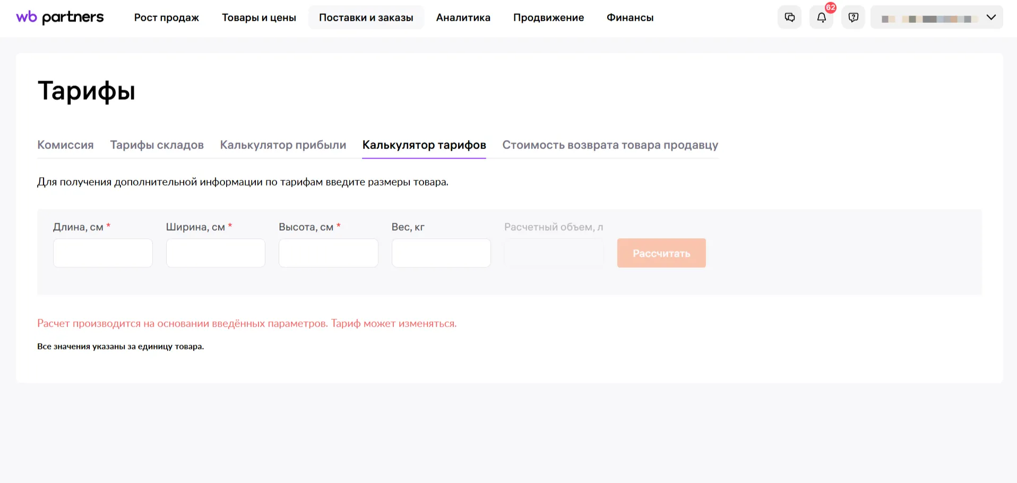The width and height of the screenshot is (1017, 483).
Task: Switch to the Тарифы складов tab
Action: coord(157,145)
